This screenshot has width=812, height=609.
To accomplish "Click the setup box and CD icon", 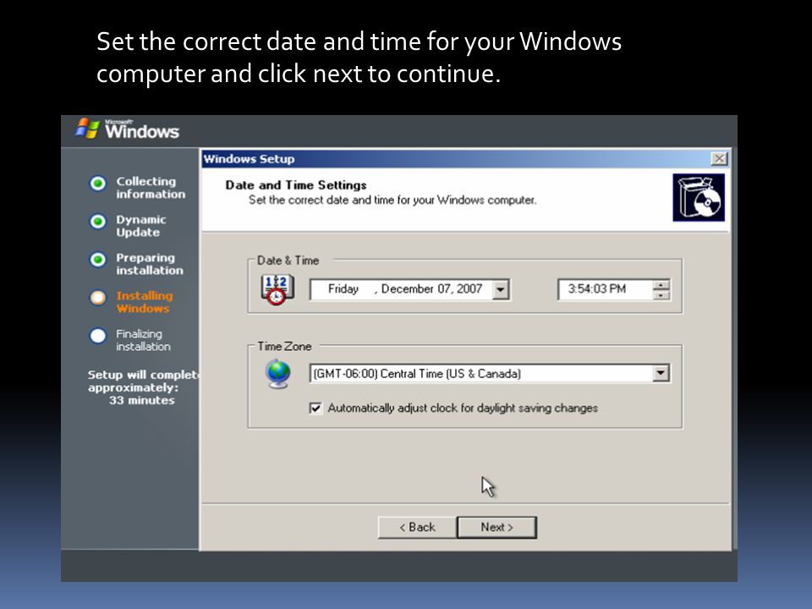I will (x=699, y=197).
